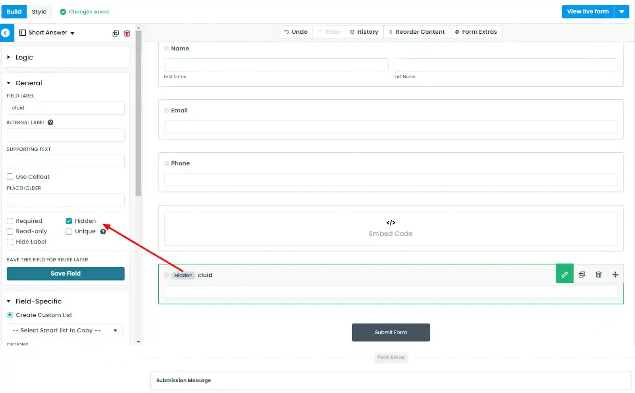
Task: Click the Last Name input box
Action: (506, 65)
